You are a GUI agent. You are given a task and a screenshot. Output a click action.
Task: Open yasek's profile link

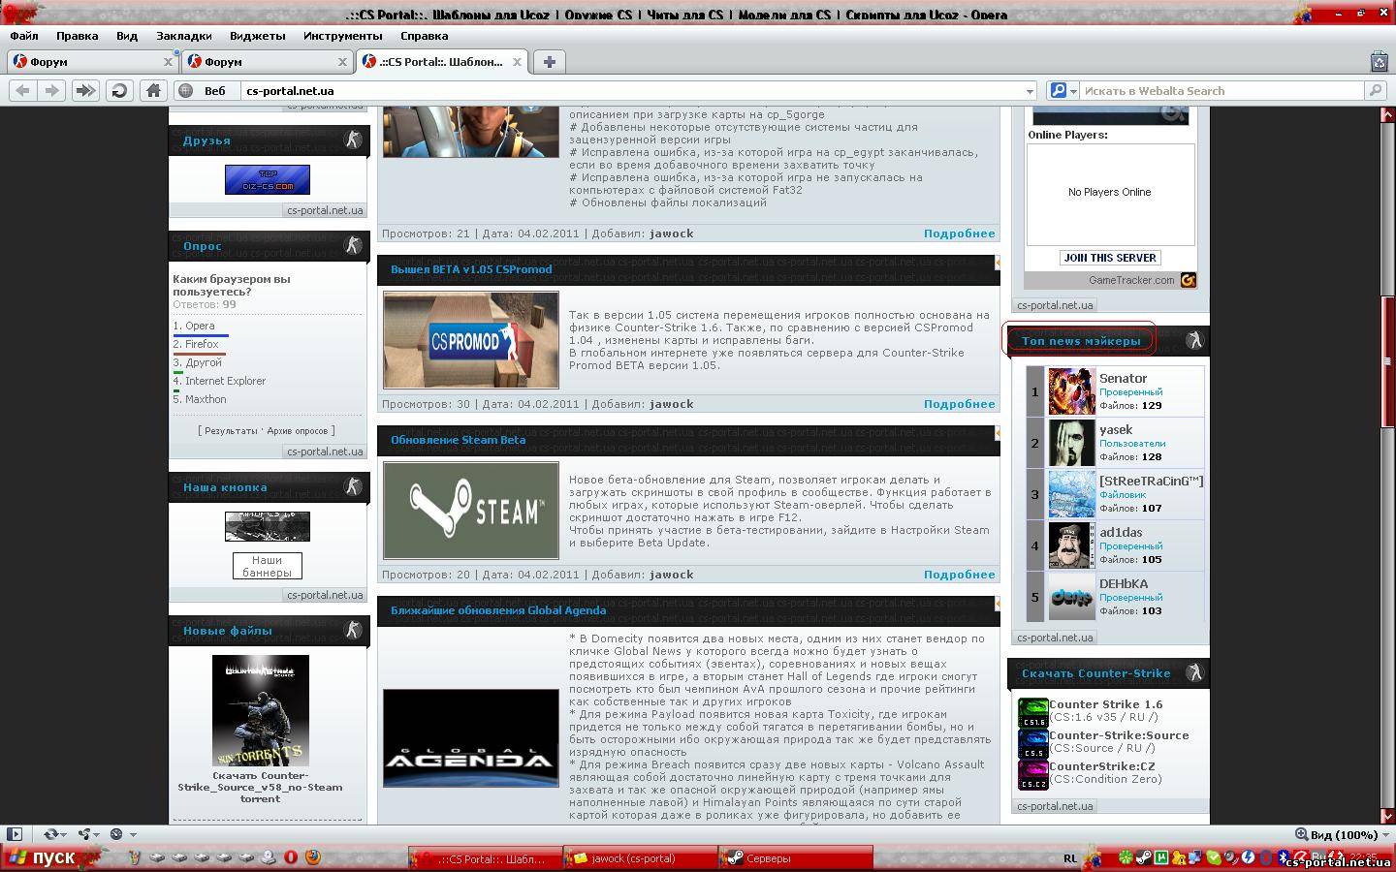click(x=1116, y=429)
